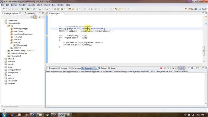Minimize the Package Explorer view
The width and height of the screenshot is (208, 117).
tap(40, 13)
